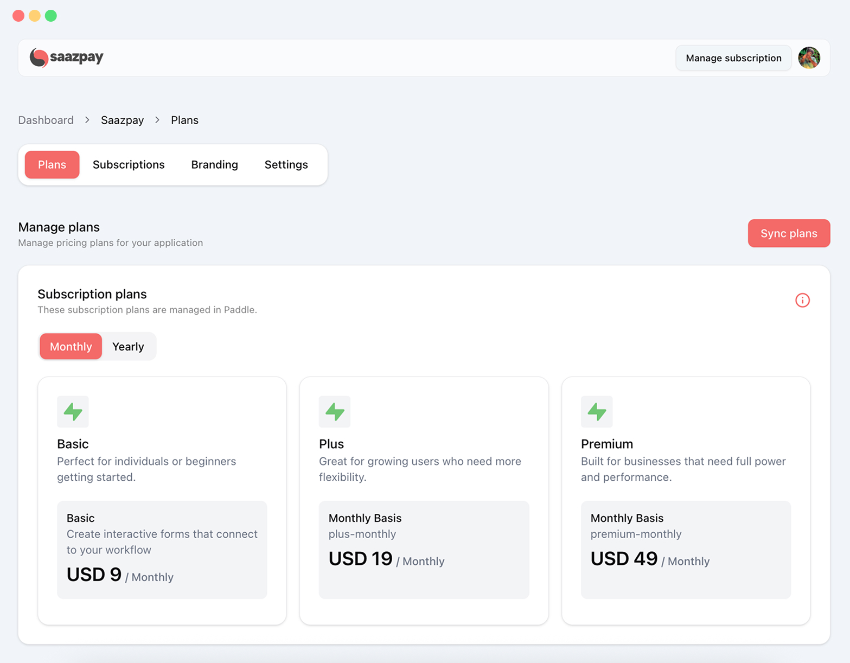Click the Basic price box label
This screenshot has height=663, width=850.
click(81, 518)
